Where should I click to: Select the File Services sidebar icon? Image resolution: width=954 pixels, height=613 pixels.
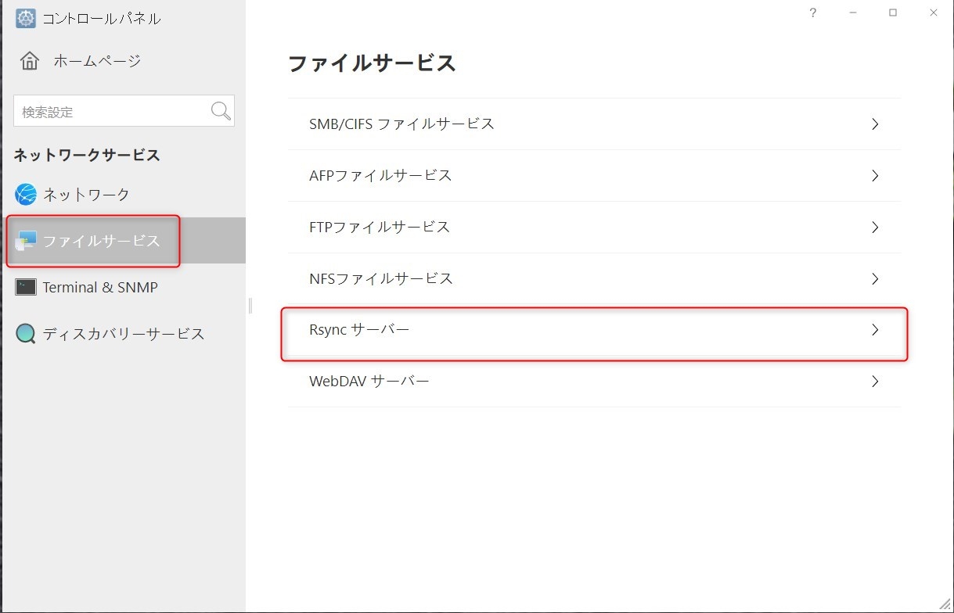click(26, 241)
